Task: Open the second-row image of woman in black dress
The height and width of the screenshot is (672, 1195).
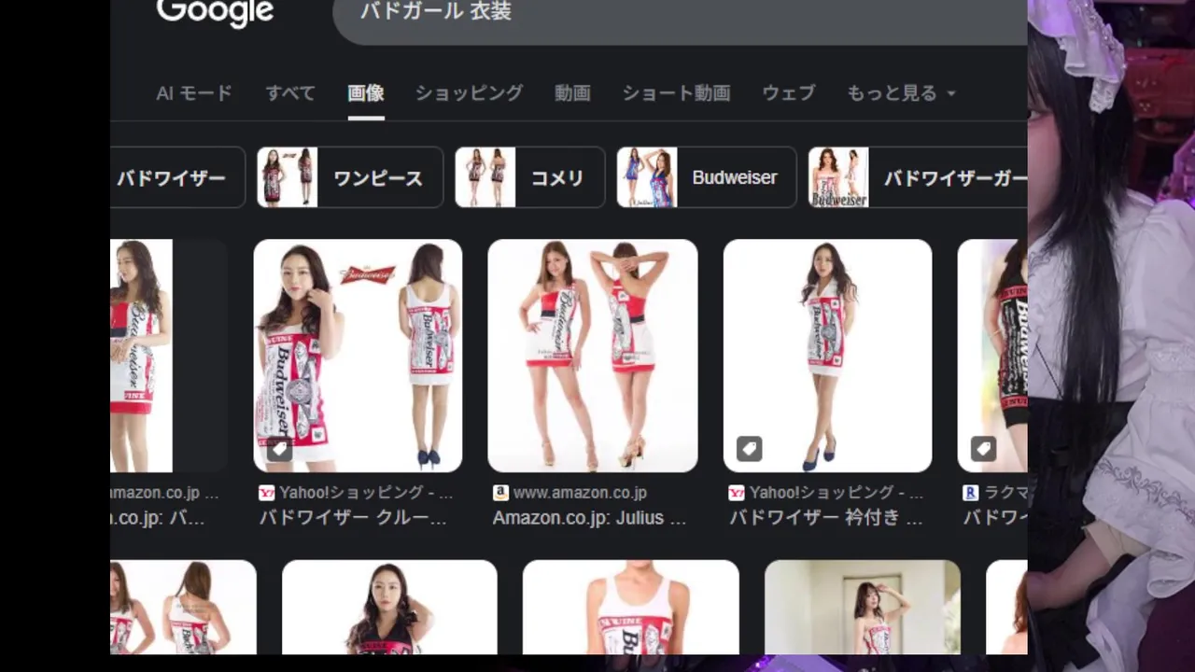Action: [389, 607]
